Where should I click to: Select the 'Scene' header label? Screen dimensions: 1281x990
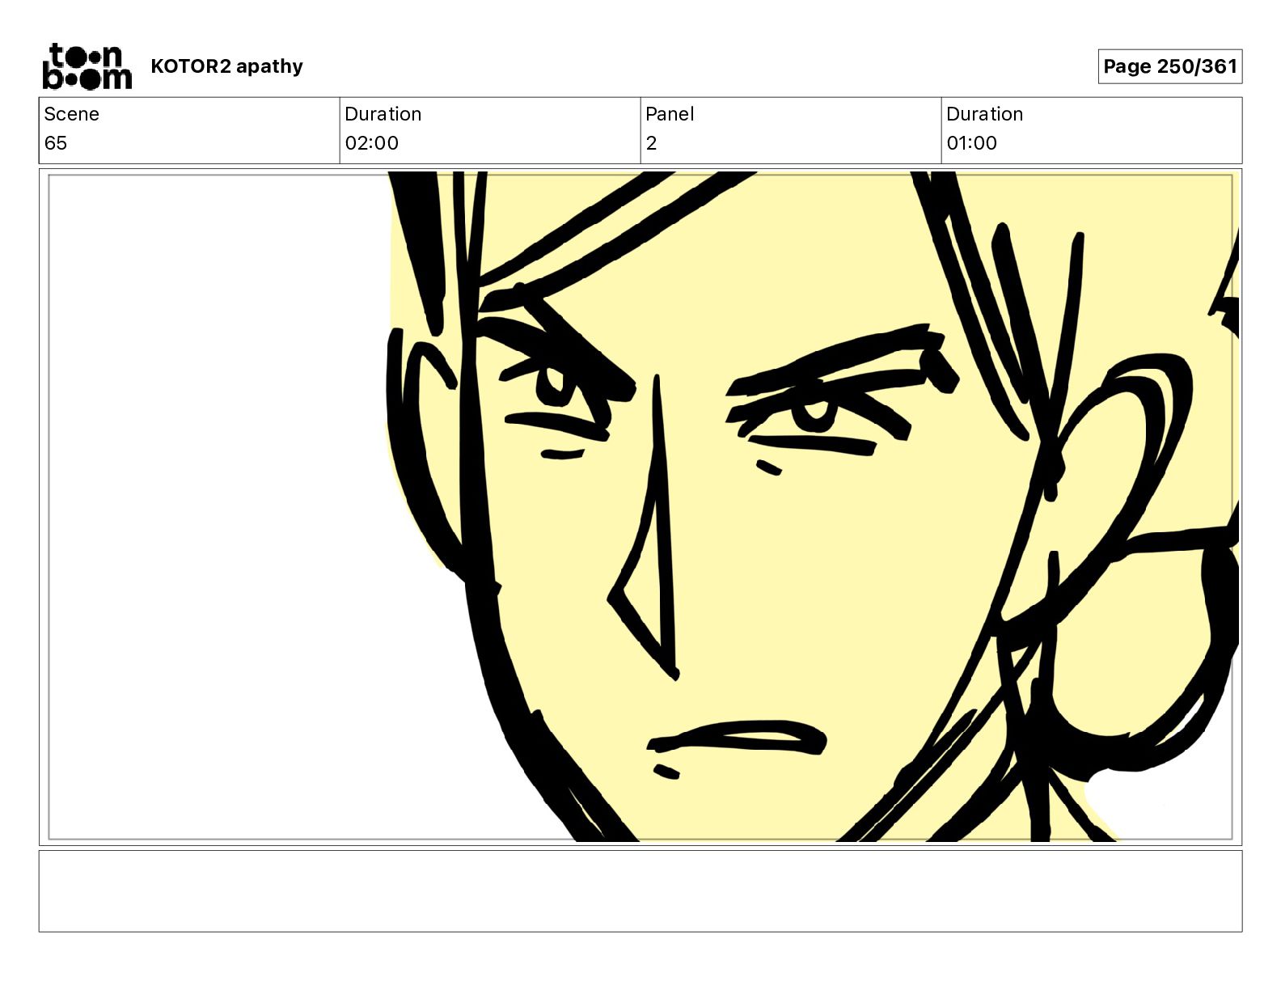pyautogui.click(x=72, y=114)
